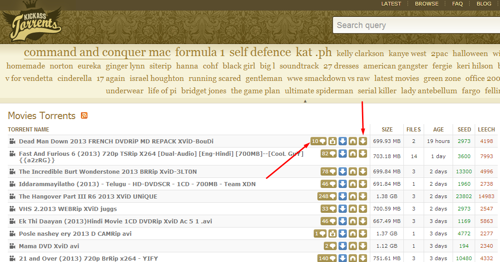Click the 'self defence' tag
Viewport: 500px width, 262px height.
point(260,52)
